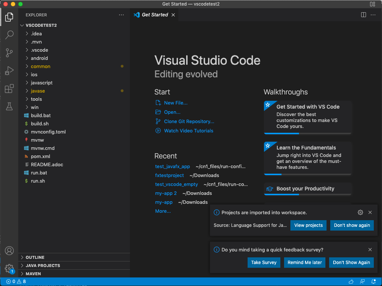Screen dimensions: 382x286
Task: Click the split editor right icon
Action: [x=363, y=15]
